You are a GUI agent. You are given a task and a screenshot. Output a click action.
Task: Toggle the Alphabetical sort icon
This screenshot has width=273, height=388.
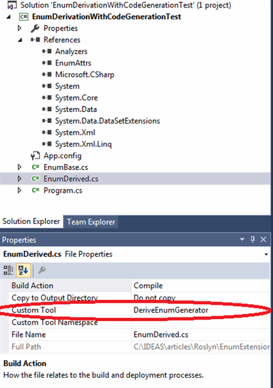[23, 271]
